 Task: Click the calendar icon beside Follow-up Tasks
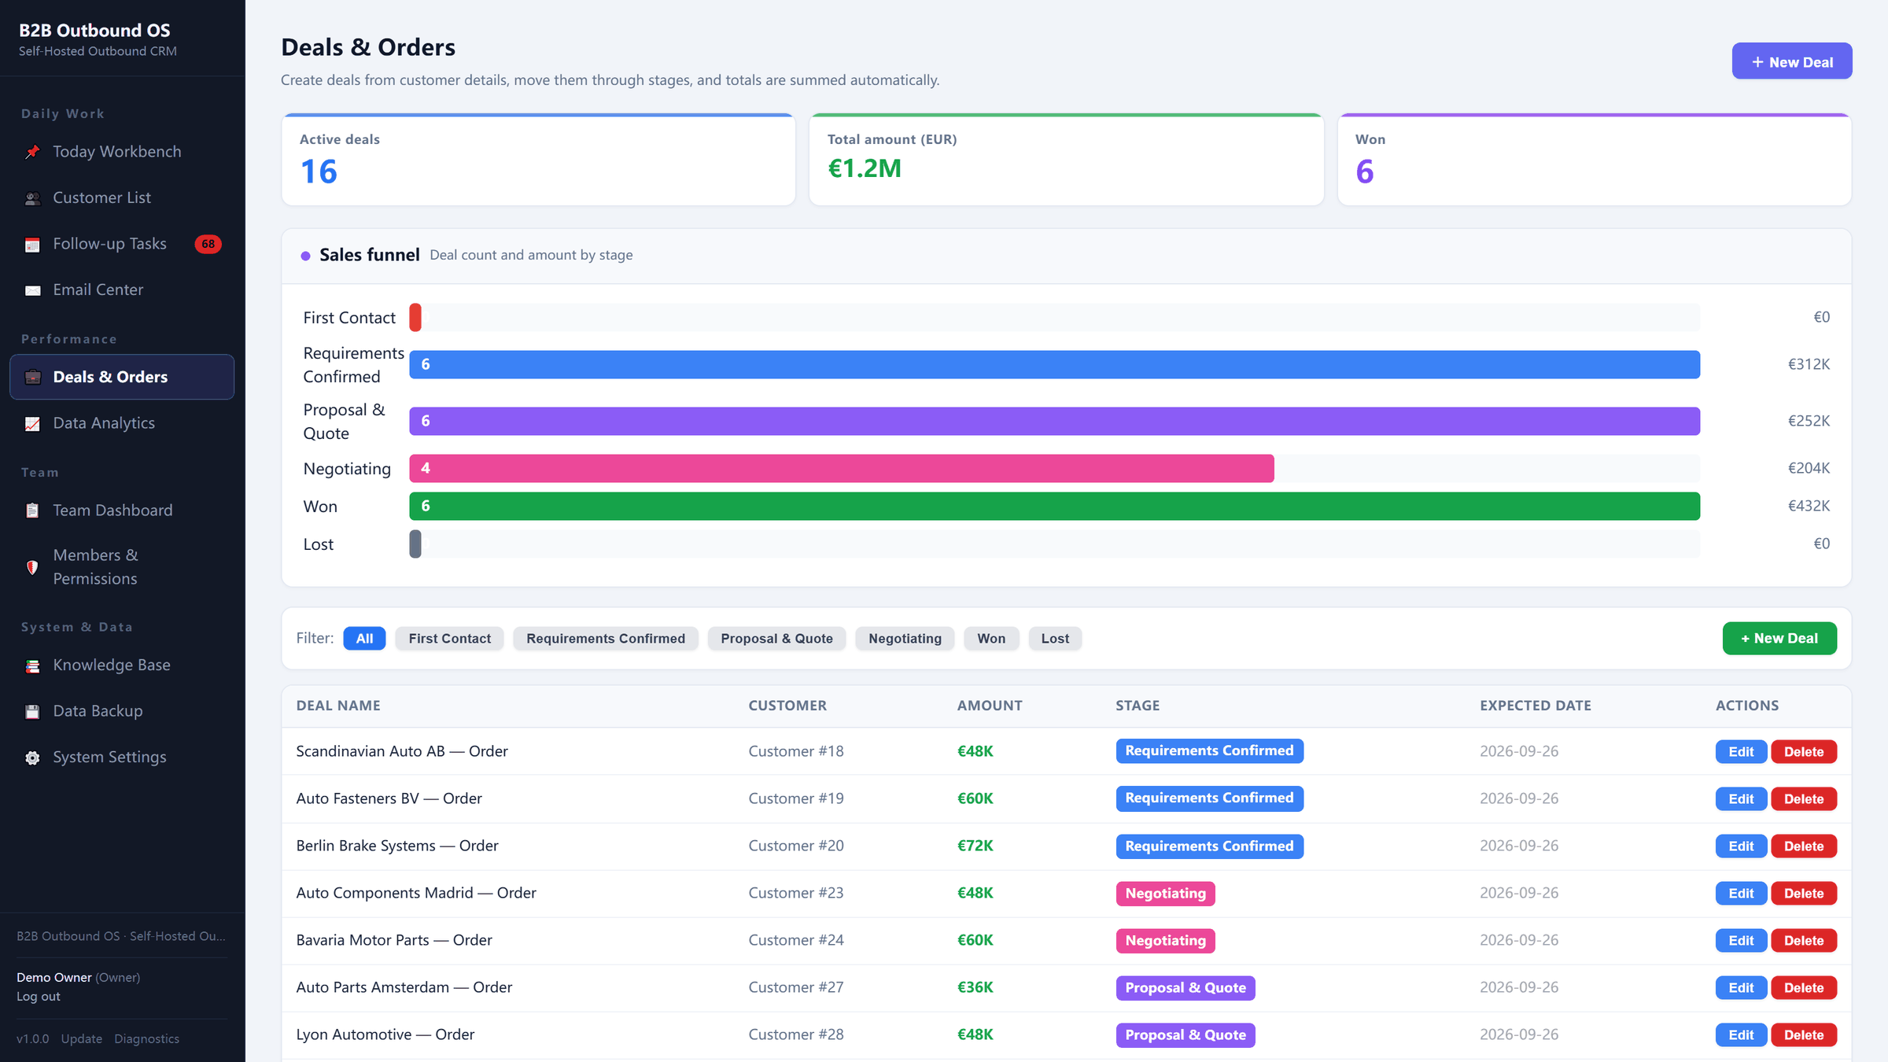pos(32,245)
